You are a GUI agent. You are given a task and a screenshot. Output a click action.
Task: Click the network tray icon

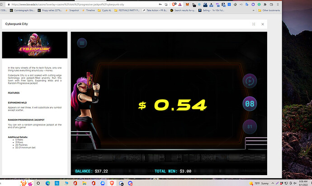[x=286, y=183]
